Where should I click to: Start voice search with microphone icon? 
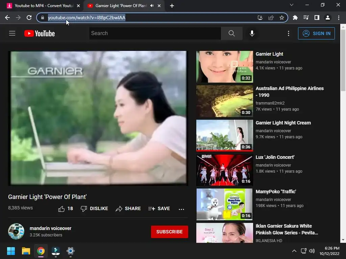252,33
